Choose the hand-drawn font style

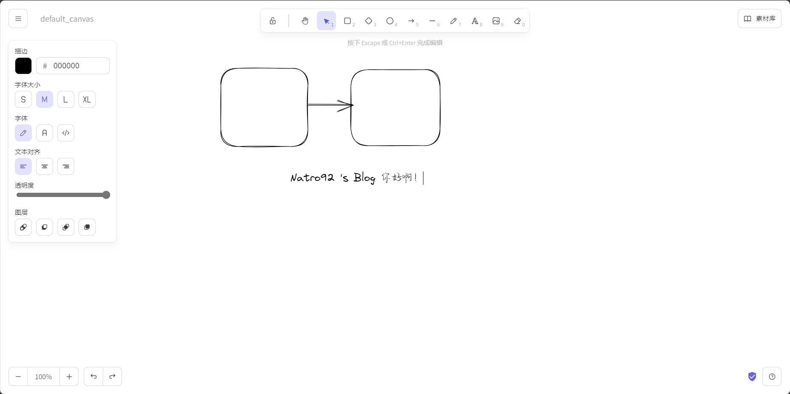23,133
